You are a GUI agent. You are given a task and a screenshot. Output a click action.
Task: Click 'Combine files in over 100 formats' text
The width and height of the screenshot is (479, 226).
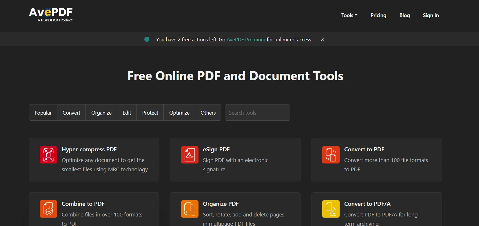pos(102,214)
